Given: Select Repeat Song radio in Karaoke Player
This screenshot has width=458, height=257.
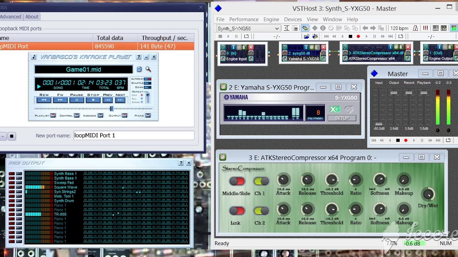Looking at the screenshot, I should (142, 102).
